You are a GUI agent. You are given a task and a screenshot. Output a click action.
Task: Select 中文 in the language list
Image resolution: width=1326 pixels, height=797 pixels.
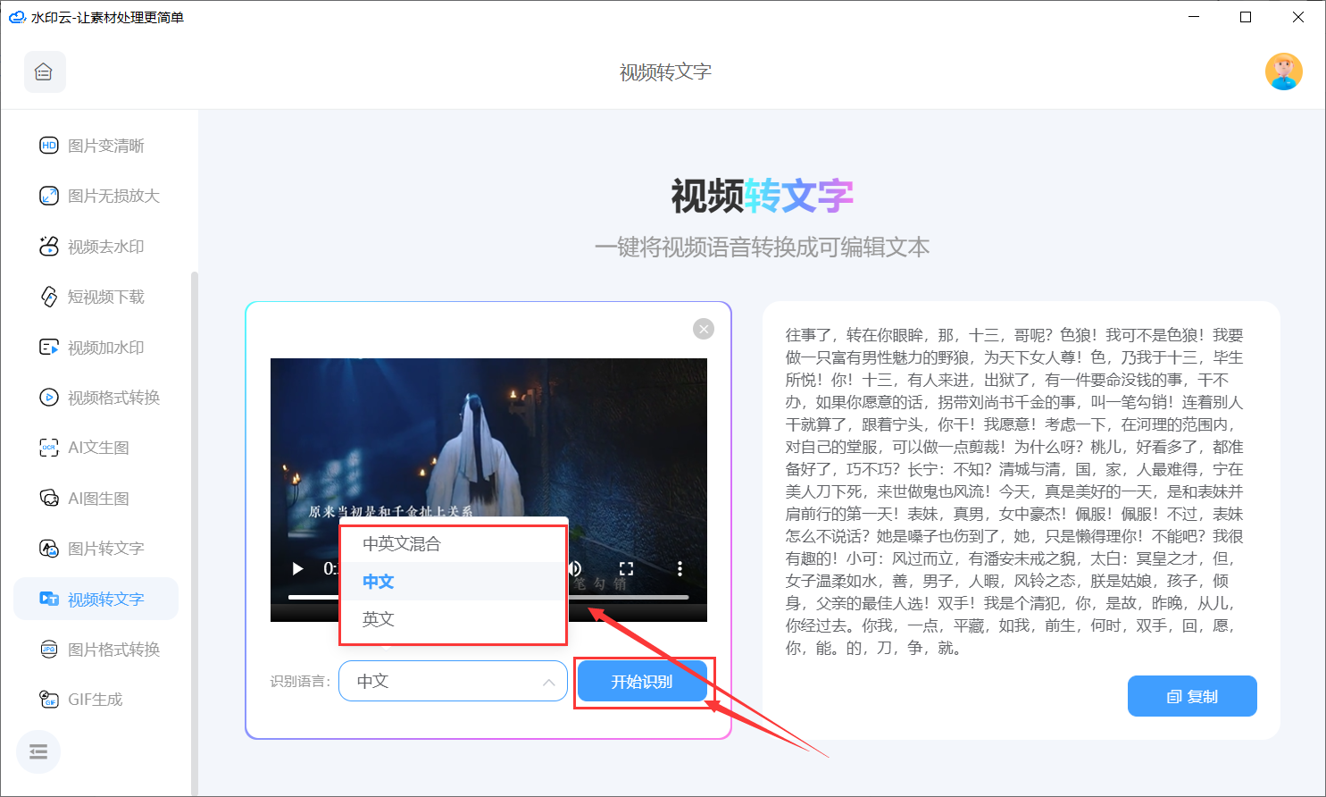tap(454, 582)
